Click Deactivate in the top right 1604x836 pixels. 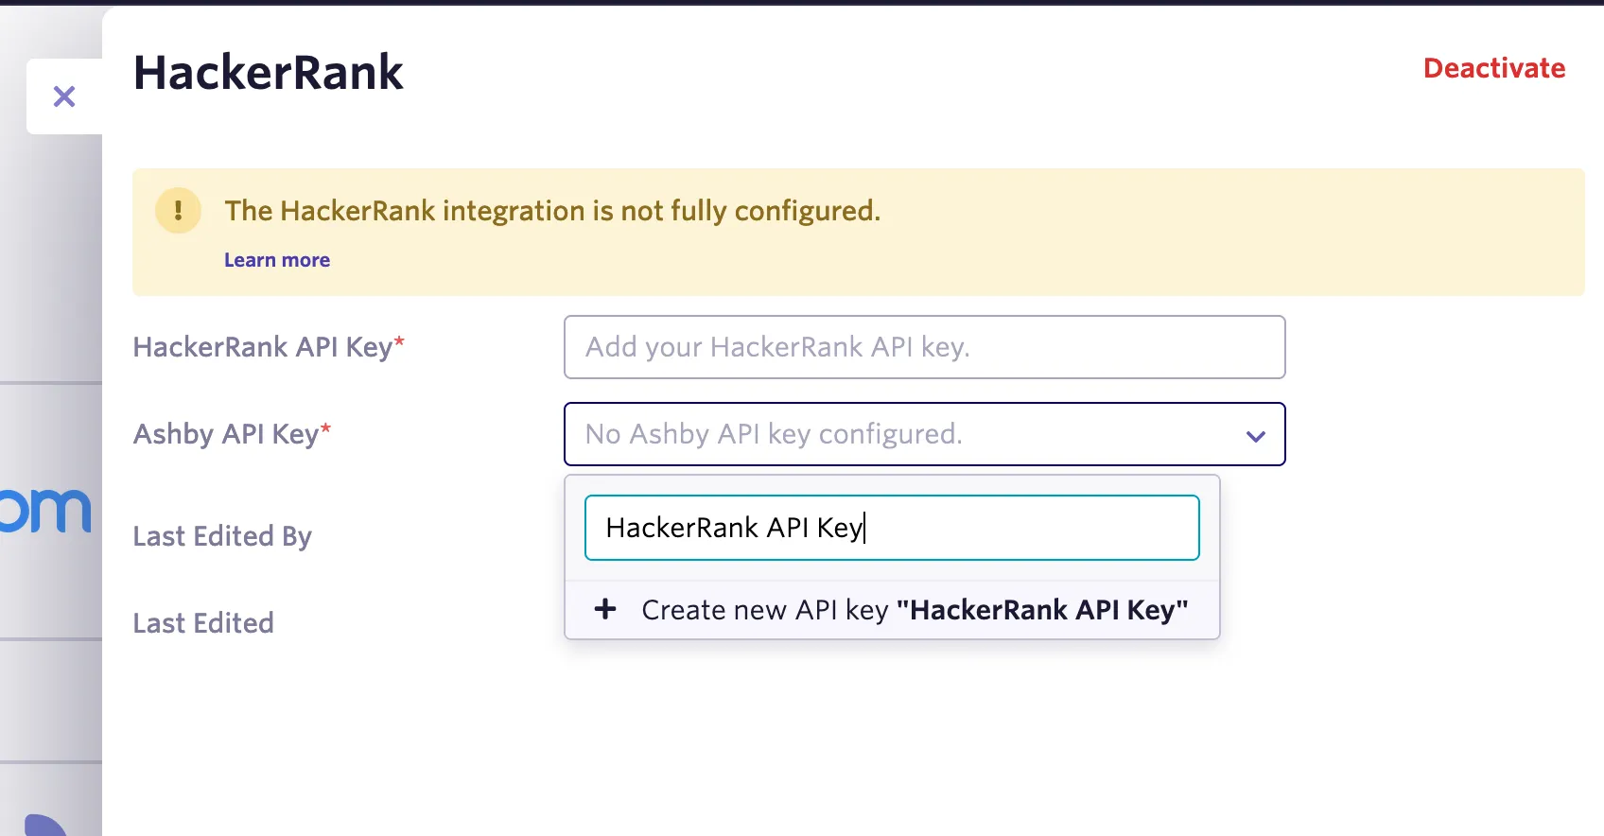(1494, 68)
